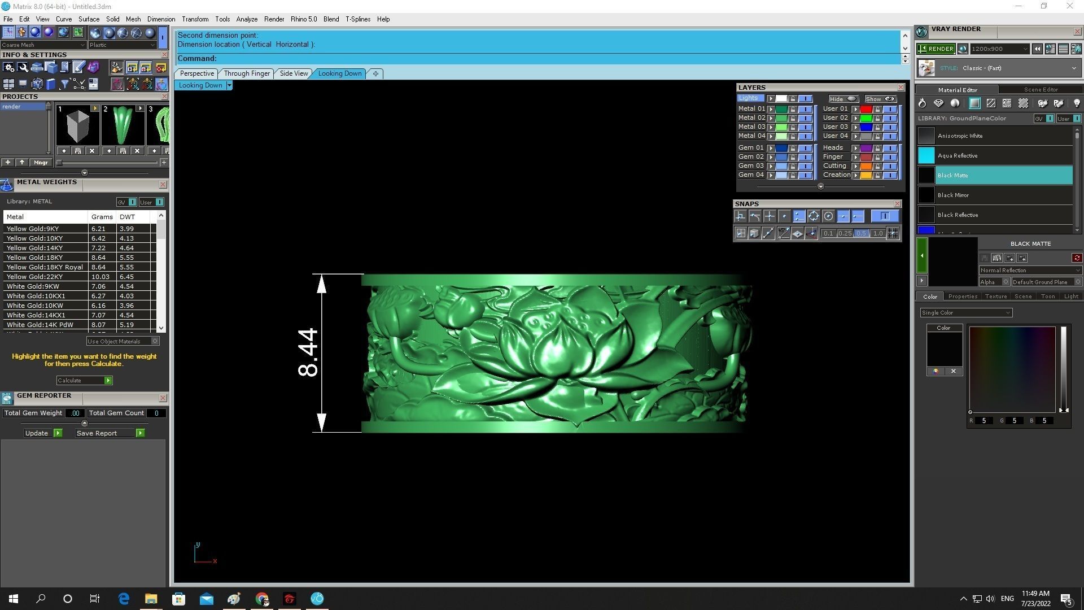Open the render resolution 1200x900 dropdown
Image resolution: width=1084 pixels, height=610 pixels.
(1000, 49)
